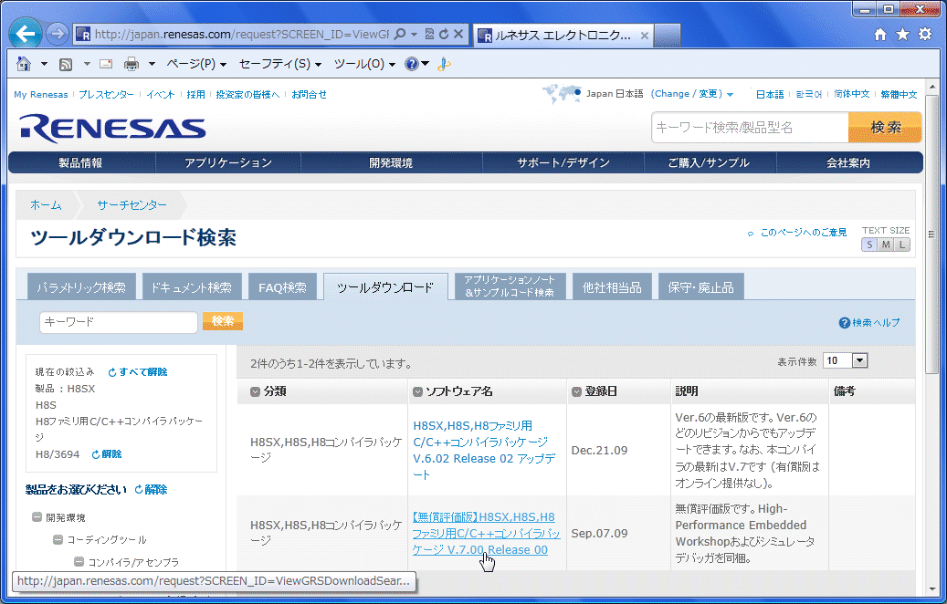Open the ページ(P) menu
Screen dimensions: 947x604
[196, 63]
